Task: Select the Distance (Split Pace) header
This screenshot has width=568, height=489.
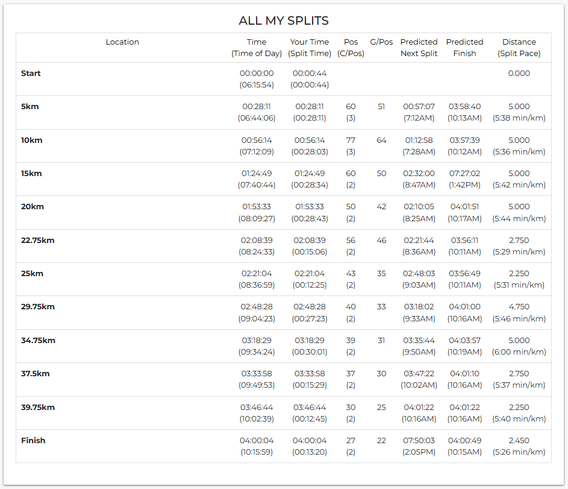Action: coord(519,48)
